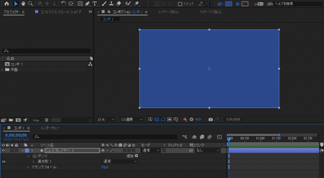This screenshot has height=178, width=324.
Task: Click the 追加 add button
Action: (132, 156)
